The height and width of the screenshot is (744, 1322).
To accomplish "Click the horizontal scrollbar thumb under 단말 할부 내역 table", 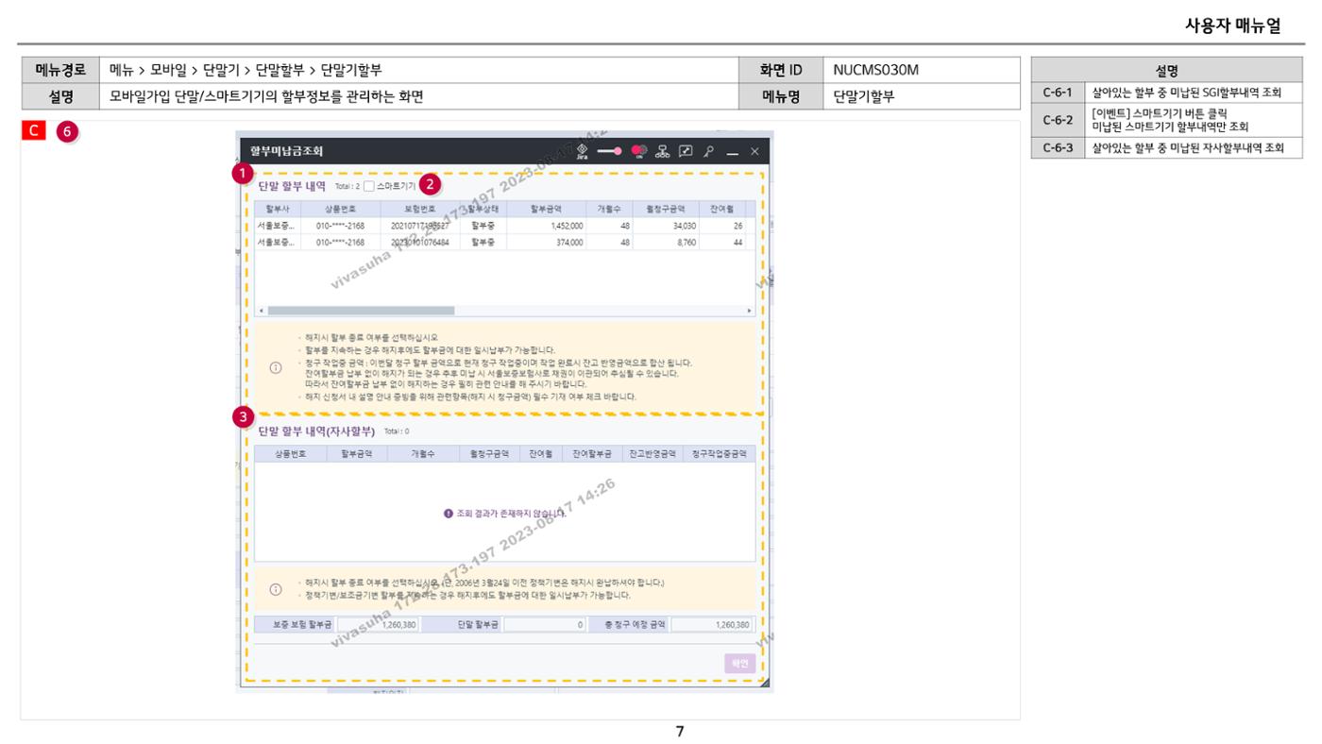I will point(361,310).
